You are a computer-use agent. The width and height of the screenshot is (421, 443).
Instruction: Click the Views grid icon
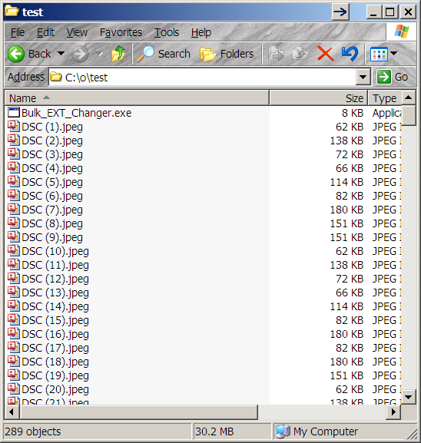point(379,54)
